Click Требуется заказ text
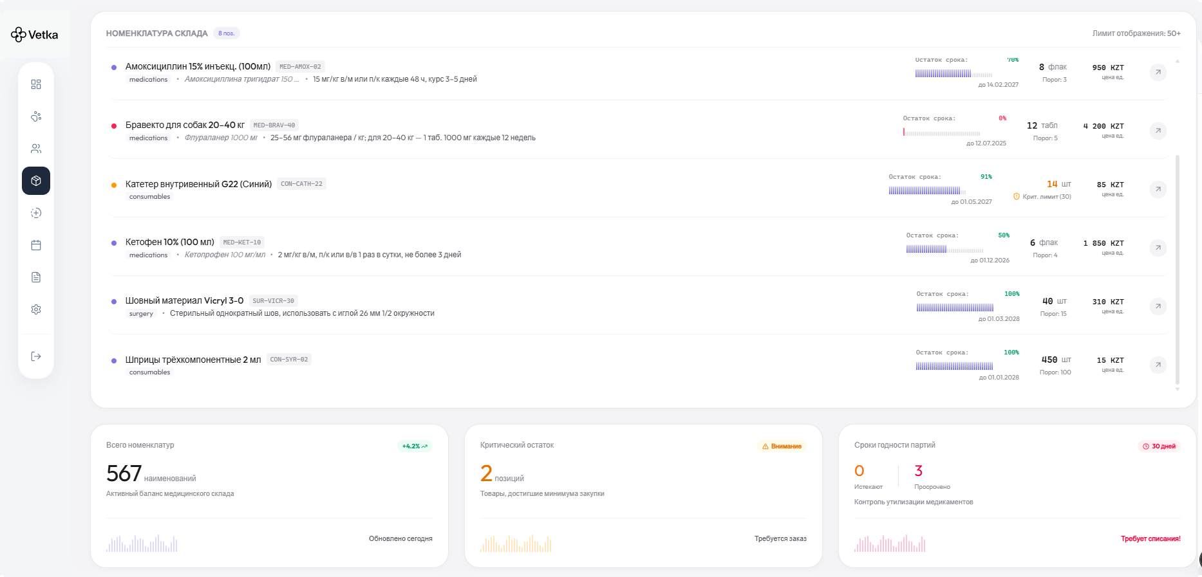The height and width of the screenshot is (577, 1202). (x=780, y=539)
